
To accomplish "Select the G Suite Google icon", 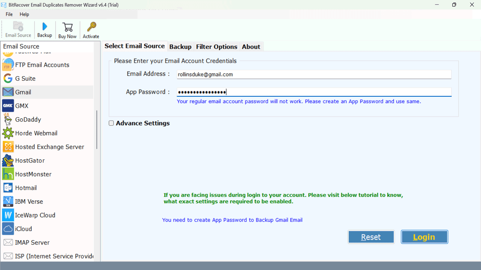I will click(8, 78).
